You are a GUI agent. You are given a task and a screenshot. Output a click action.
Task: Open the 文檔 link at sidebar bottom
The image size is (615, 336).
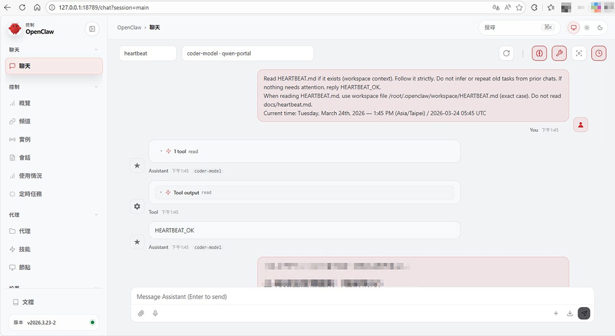coord(28,302)
